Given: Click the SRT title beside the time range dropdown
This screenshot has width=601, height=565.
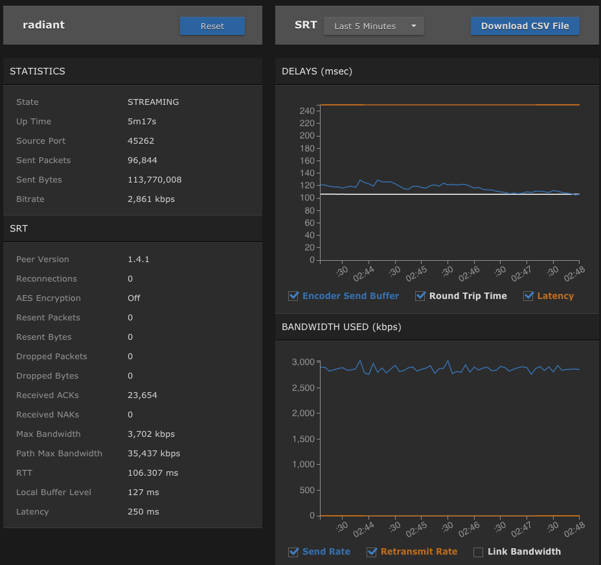Looking at the screenshot, I should [306, 25].
